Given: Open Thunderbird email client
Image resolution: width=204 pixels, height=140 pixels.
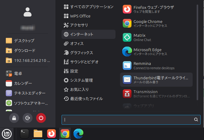Looking at the screenshot, I should pyautogui.click(x=156, y=80).
